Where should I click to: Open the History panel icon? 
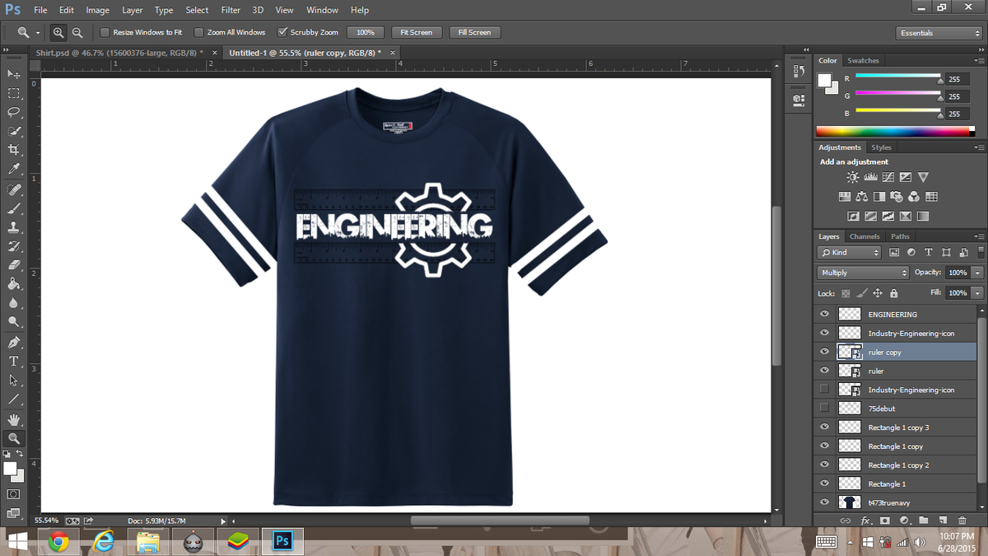[x=799, y=72]
